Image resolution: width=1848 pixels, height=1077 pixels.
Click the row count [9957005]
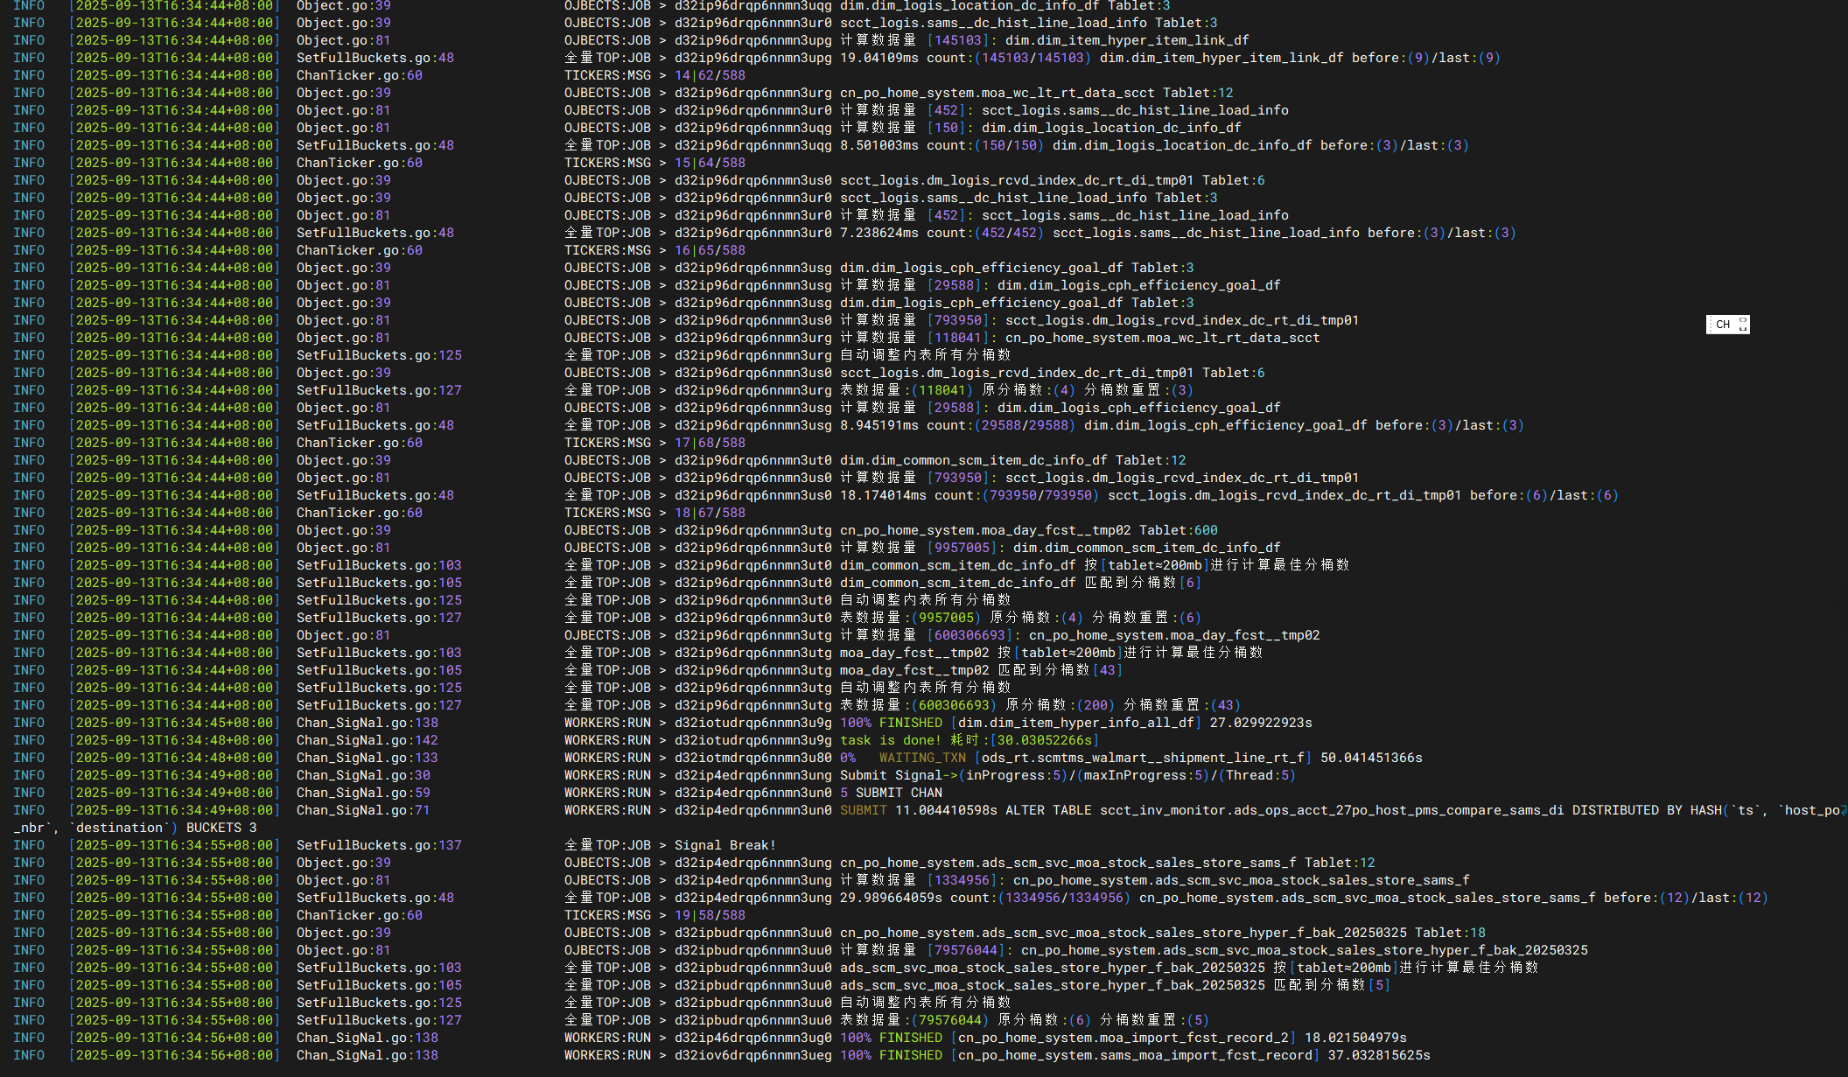(962, 548)
